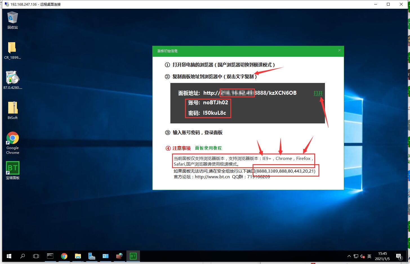Viewport: 410px width, 264px height.
Task: Click the 密码 l50kuL8c text
Action: pyautogui.click(x=207, y=113)
